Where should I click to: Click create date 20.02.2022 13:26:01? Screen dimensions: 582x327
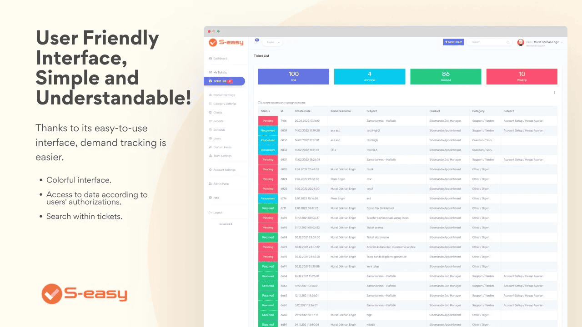307,121
